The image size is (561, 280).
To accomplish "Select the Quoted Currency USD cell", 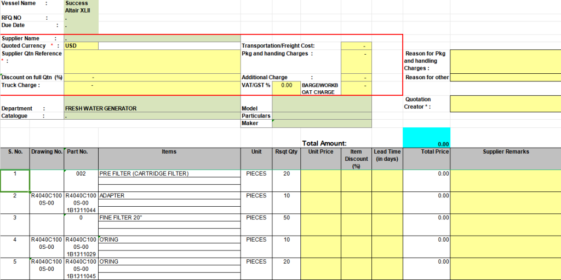I will click(x=81, y=46).
